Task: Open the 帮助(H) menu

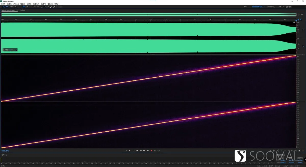Action: pos(57,4)
